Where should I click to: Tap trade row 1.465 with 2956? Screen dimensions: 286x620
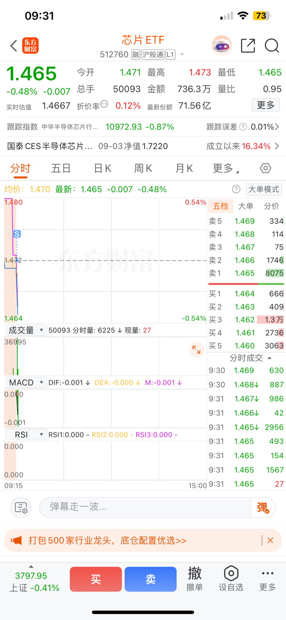246,427
